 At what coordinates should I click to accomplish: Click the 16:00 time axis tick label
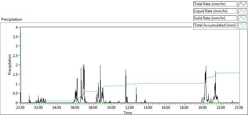[x=166, y=108]
